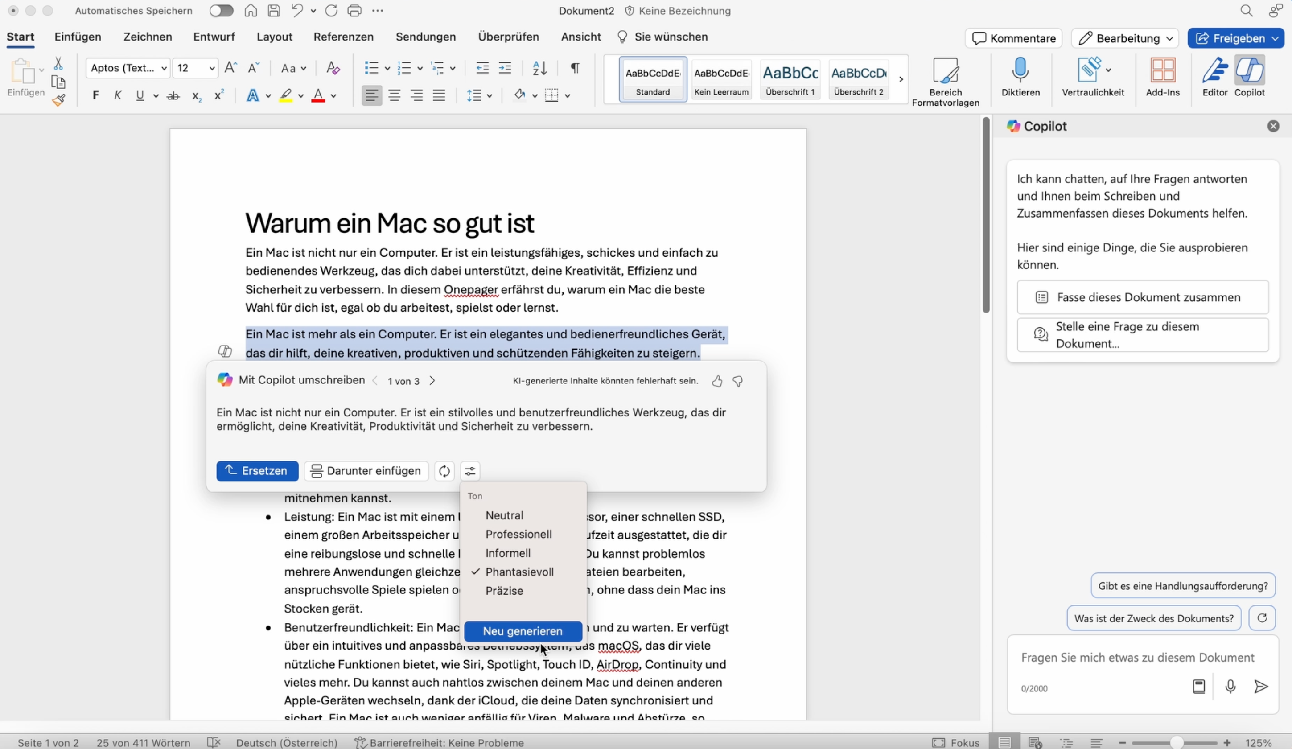This screenshot has height=749, width=1292.
Task: Click the regenerate circular arrows icon
Action: (444, 471)
